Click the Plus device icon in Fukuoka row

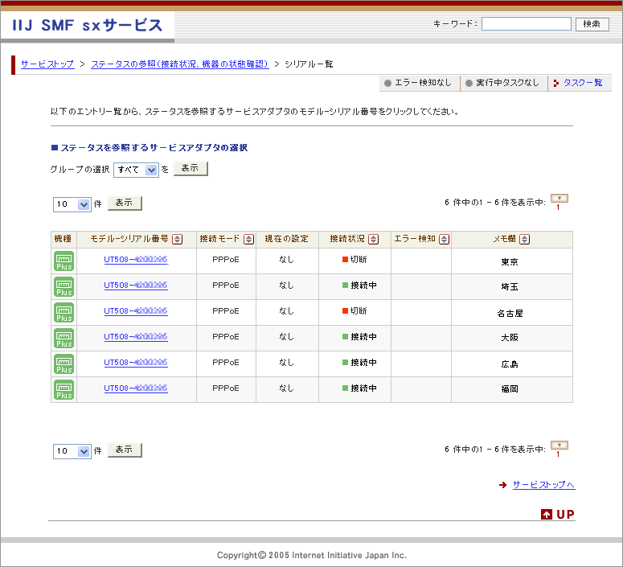tap(64, 390)
